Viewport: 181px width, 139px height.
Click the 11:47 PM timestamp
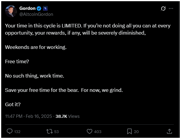point(14,116)
